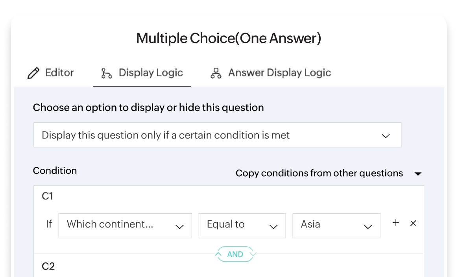This screenshot has height=277, width=458.
Task: Click the plus icon to add a condition
Action: [x=395, y=223]
